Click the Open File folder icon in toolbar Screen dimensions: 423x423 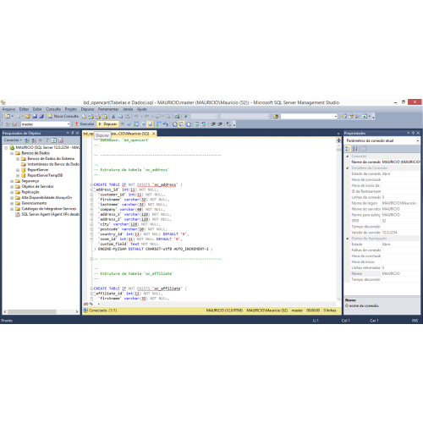tap(28, 116)
